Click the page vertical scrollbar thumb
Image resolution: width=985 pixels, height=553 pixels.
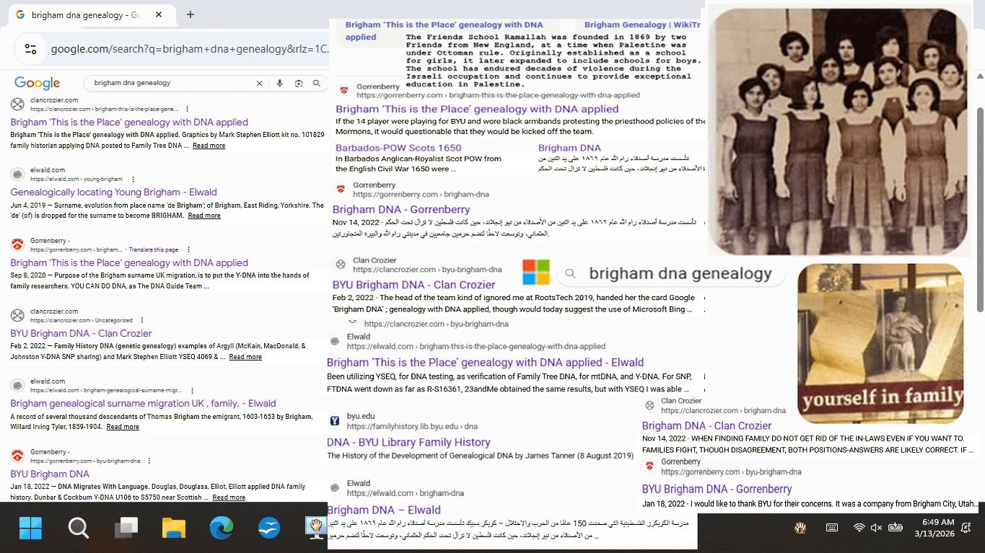coord(979,209)
